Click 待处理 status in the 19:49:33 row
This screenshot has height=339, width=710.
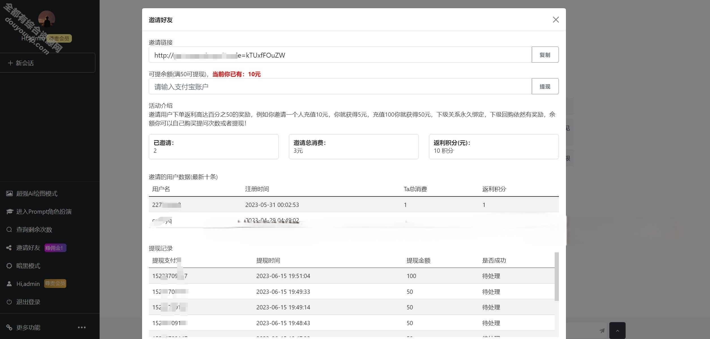tap(491, 292)
